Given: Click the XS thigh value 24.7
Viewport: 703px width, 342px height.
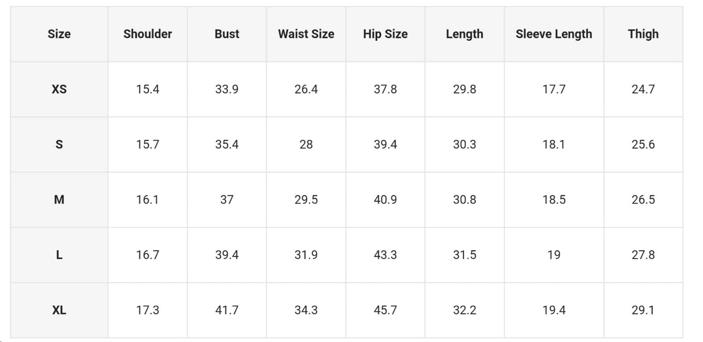Looking at the screenshot, I should tap(643, 89).
